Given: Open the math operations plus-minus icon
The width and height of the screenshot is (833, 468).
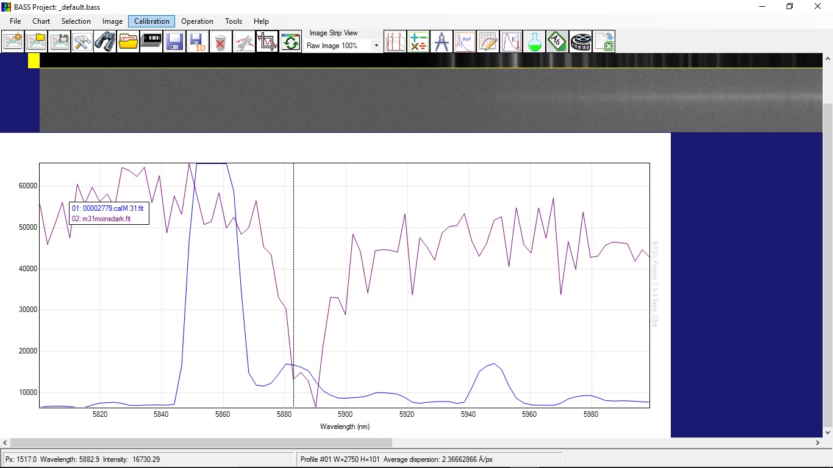Looking at the screenshot, I should 418,42.
